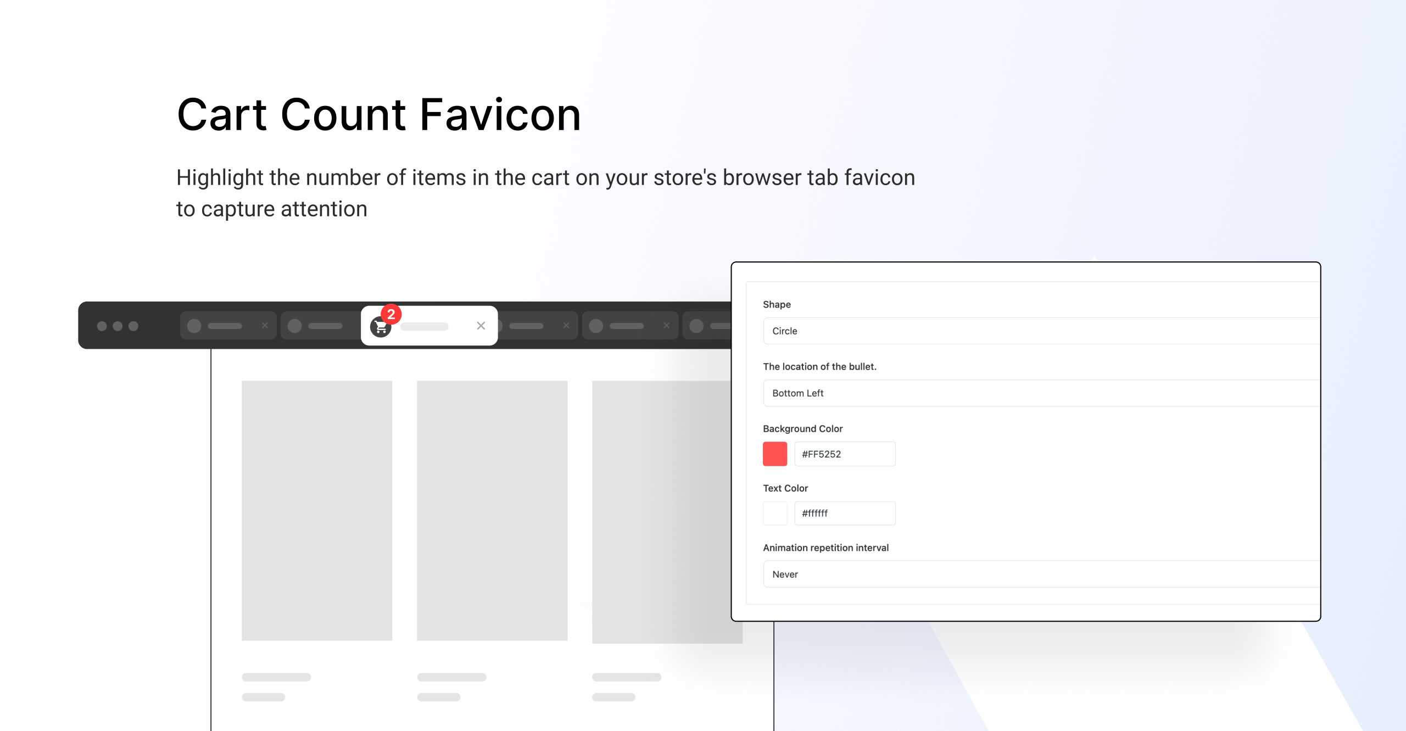Open the bullet location dropdown set to Bottom Left
Viewport: 1406px width, 731px height.
point(1041,393)
